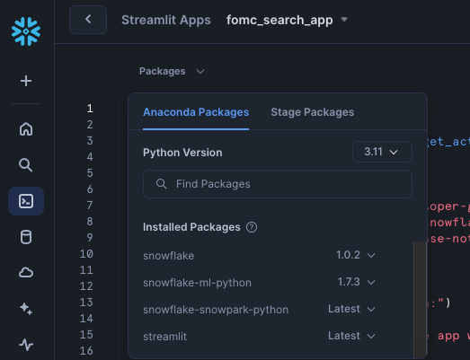Image resolution: width=470 pixels, height=360 pixels.
Task: Click line number 1 in editor gutter
Action: [x=90, y=109]
